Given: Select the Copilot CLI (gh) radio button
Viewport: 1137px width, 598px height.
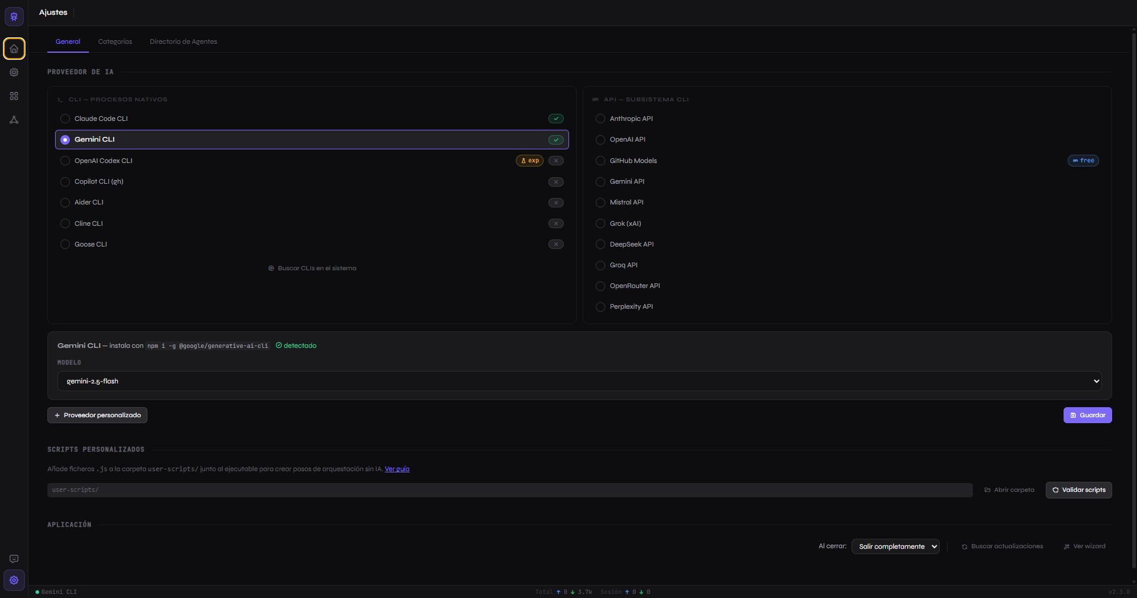Looking at the screenshot, I should 65,182.
